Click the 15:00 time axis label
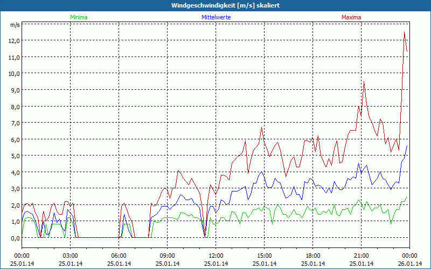431x269 pixels. [x=265, y=256]
